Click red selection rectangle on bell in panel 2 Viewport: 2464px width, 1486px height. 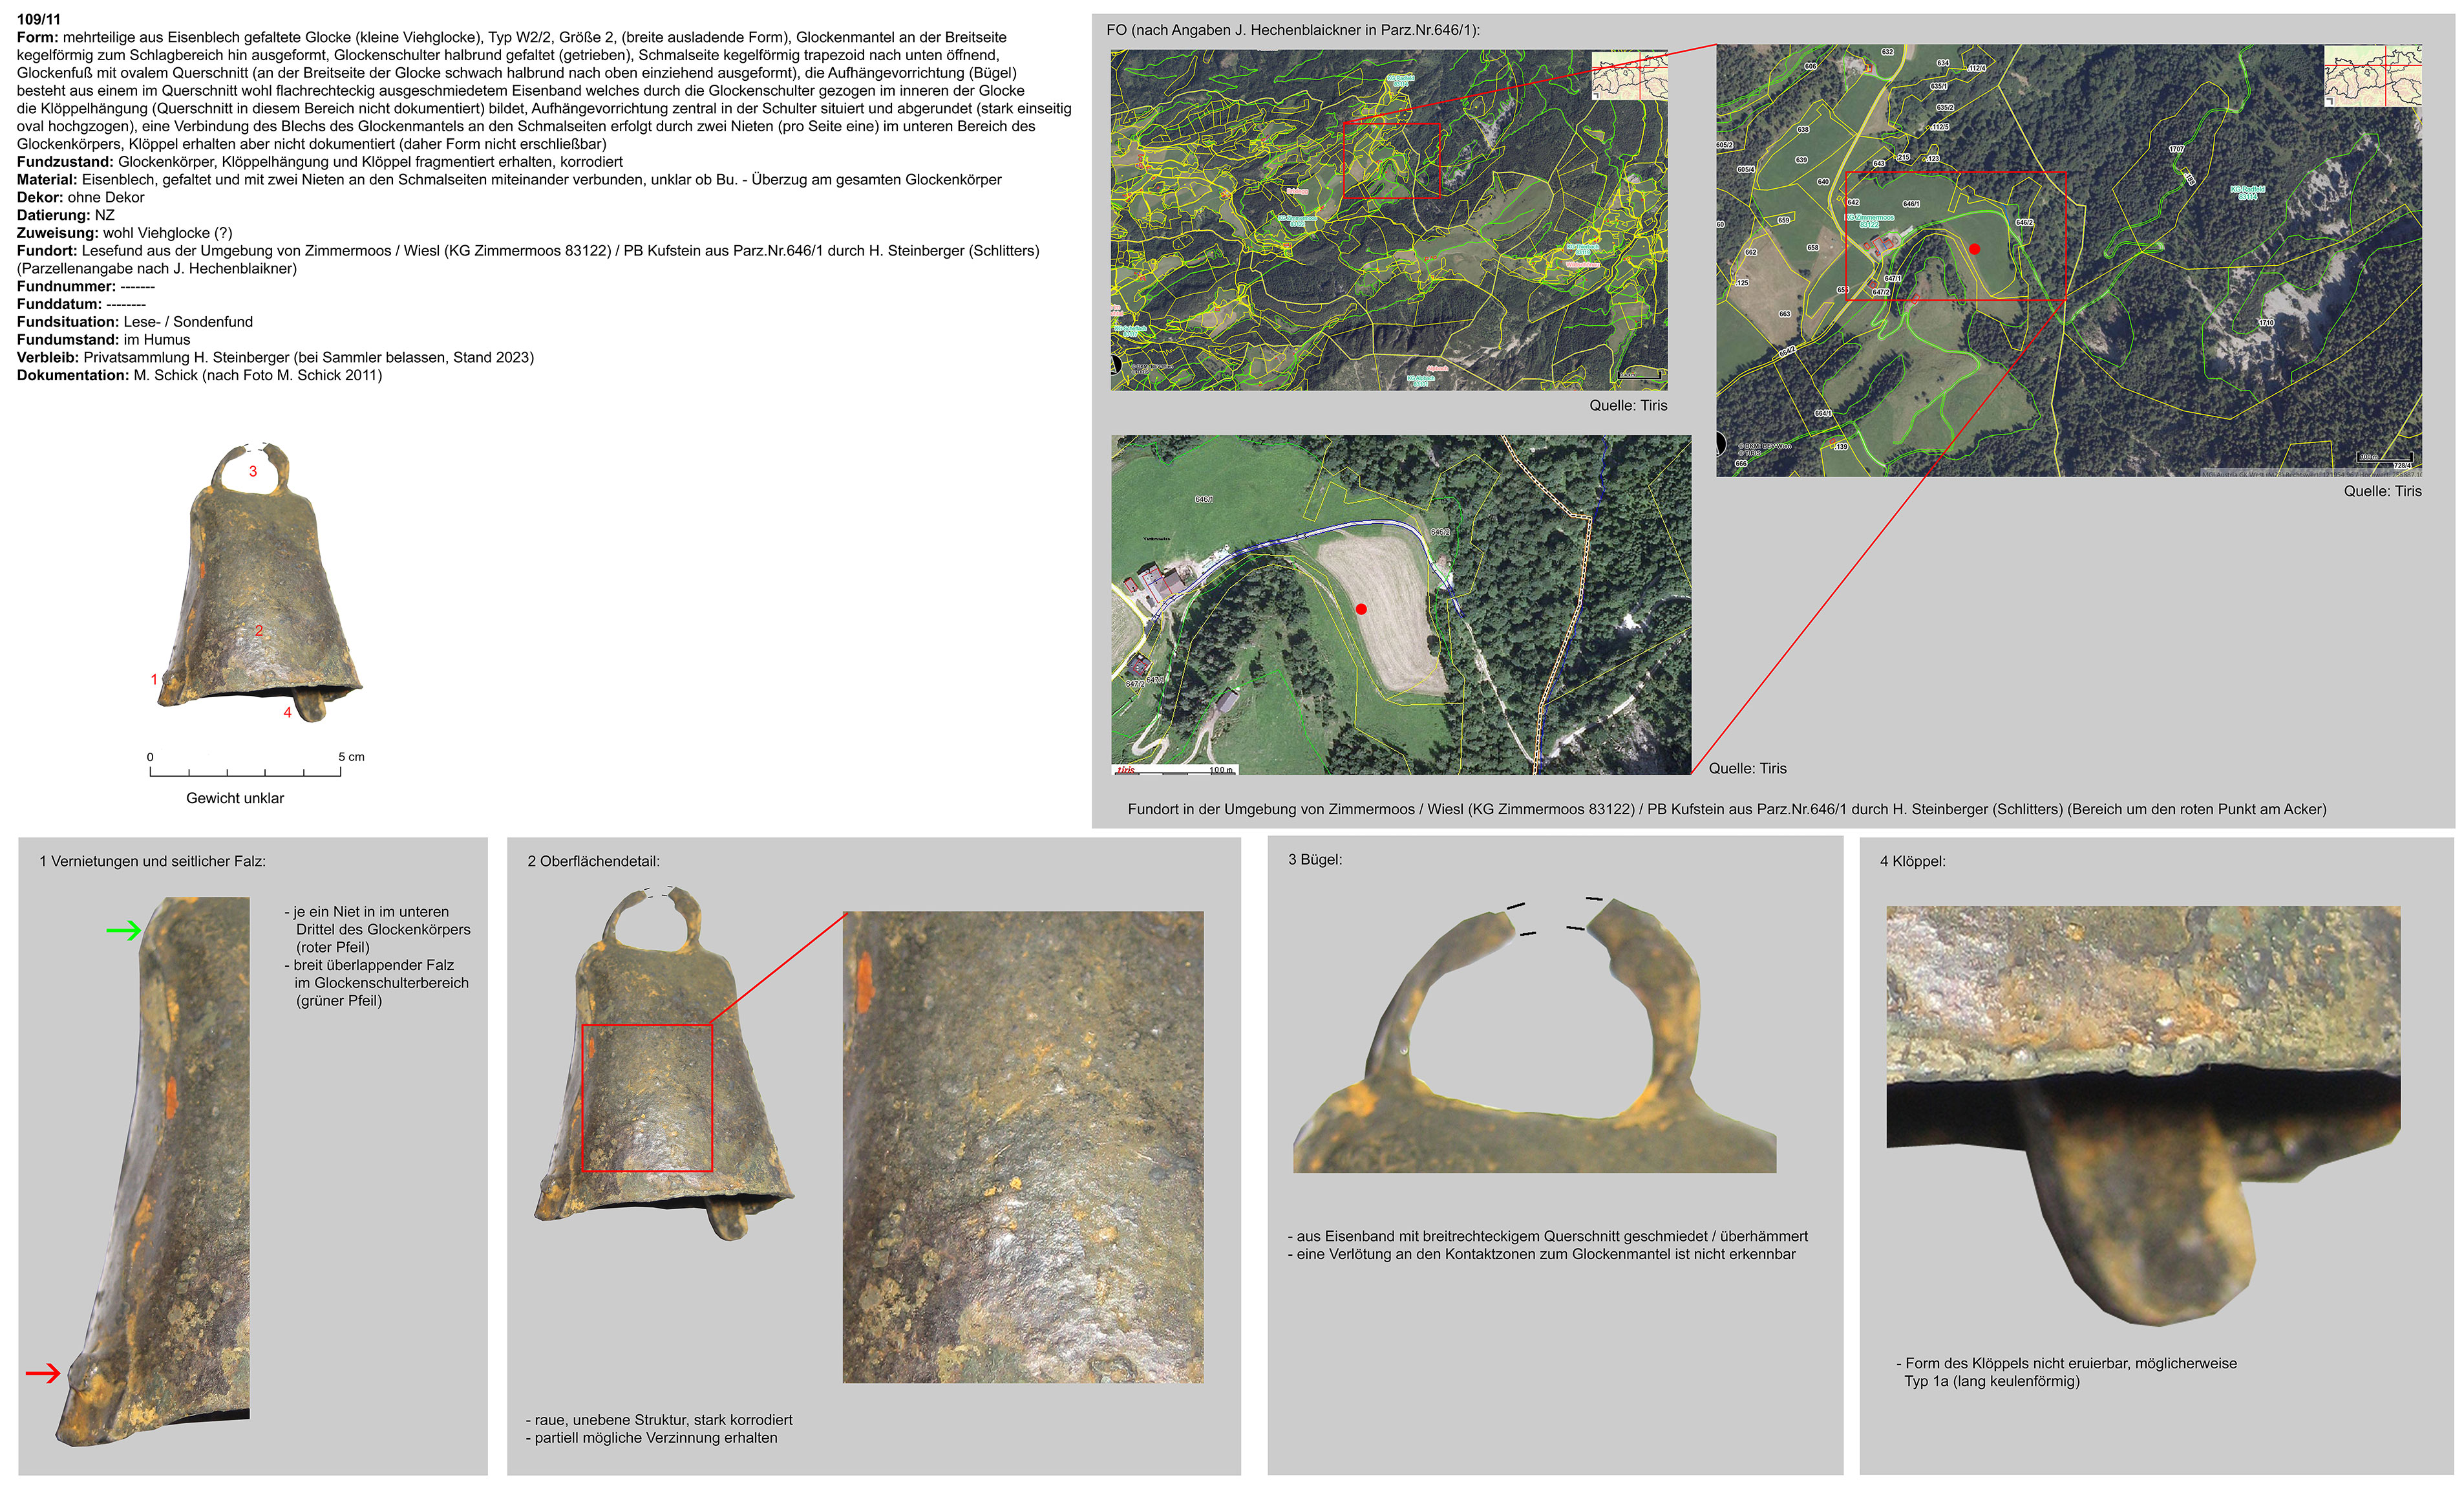click(647, 1098)
